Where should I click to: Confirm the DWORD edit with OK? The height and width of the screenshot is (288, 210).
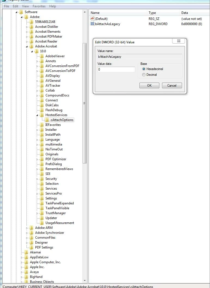149,85
